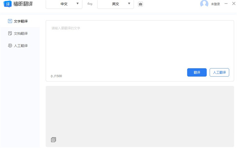
Task: Open the screenshot translation camera icon
Action: coord(140,4)
